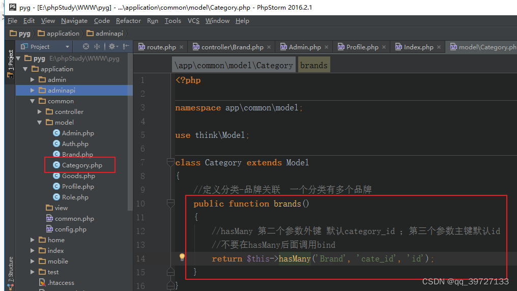Viewport: 517px width, 291px height.
Task: Expand the test folder
Action: click(33, 272)
